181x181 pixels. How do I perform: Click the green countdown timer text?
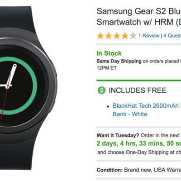pyautogui.click(x=139, y=143)
